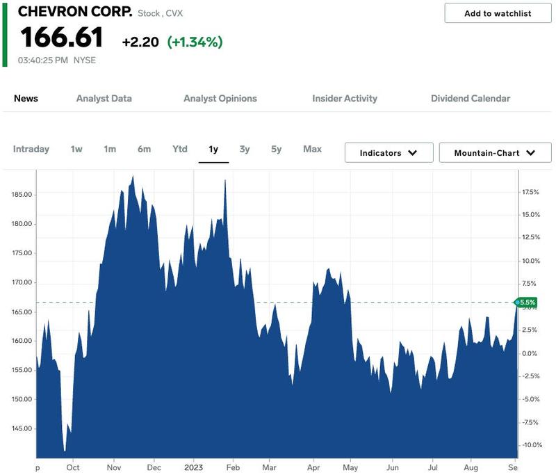Click the -5.0% percent axis label
Screen dimensions: 556x475
click(531, 399)
